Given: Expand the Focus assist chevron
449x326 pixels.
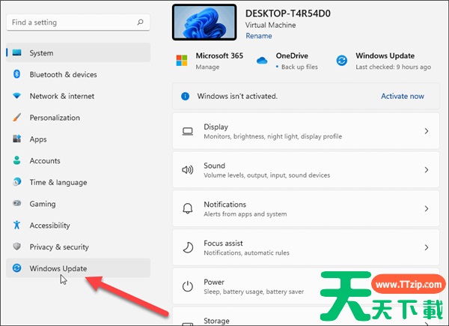Looking at the screenshot, I should click(427, 247).
